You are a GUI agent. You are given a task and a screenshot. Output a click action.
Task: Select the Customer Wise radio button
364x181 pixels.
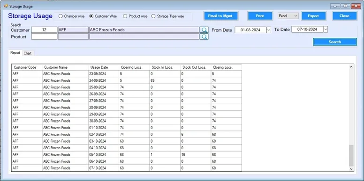(91, 16)
